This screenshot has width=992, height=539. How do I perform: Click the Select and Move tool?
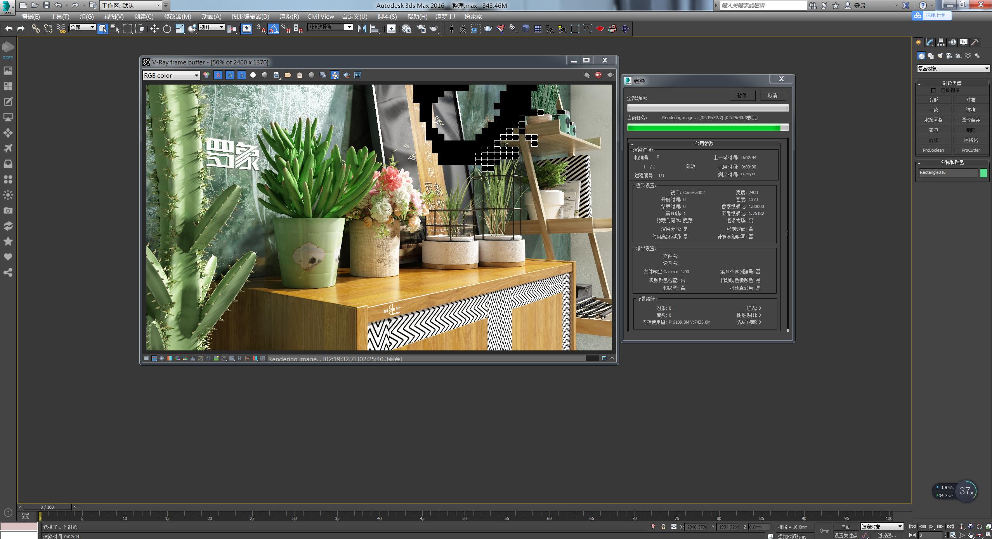pyautogui.click(x=154, y=29)
